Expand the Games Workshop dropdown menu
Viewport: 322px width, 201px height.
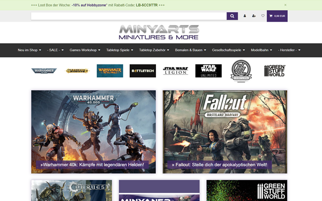[85, 50]
